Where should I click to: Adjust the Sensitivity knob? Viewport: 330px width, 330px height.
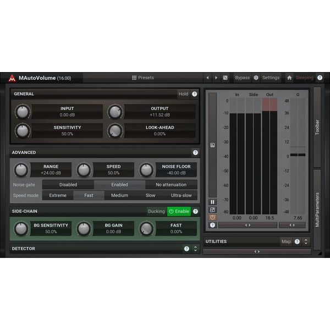(23, 131)
